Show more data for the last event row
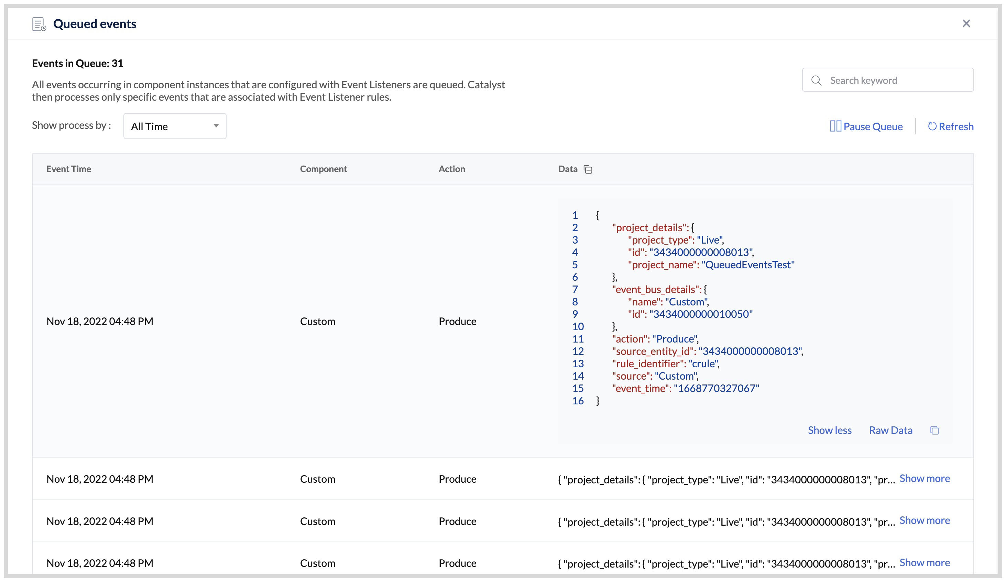This screenshot has height=582, width=1006. point(925,562)
